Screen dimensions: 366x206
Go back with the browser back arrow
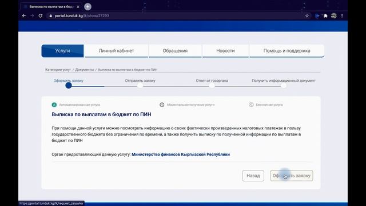tap(24, 15)
